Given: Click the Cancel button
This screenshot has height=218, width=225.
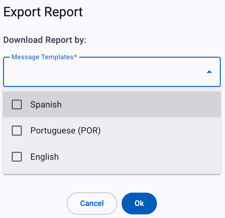Looking at the screenshot, I should tap(92, 204).
